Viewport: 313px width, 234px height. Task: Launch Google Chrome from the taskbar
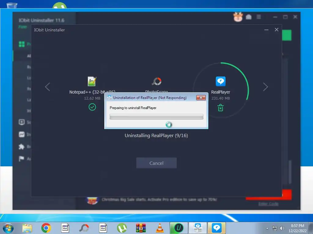(46, 228)
